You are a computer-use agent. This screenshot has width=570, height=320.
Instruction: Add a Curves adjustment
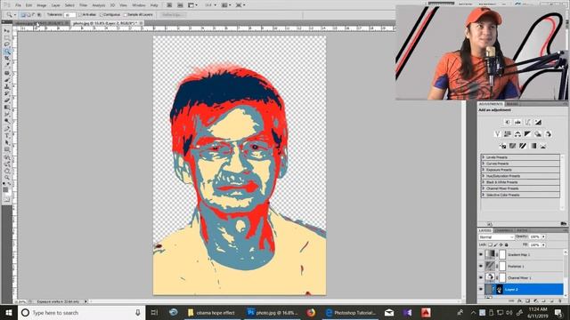528,123
